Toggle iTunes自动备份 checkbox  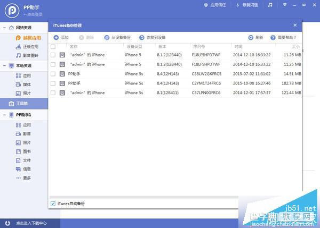tap(53, 204)
